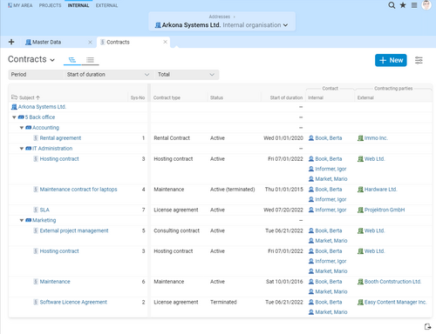
Task: Click company icon next to Hardware Ltd.
Action: coord(360,190)
